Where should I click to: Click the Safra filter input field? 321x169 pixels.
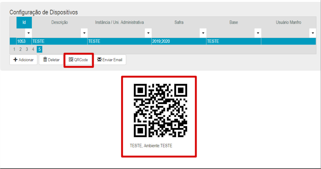click(x=176, y=33)
